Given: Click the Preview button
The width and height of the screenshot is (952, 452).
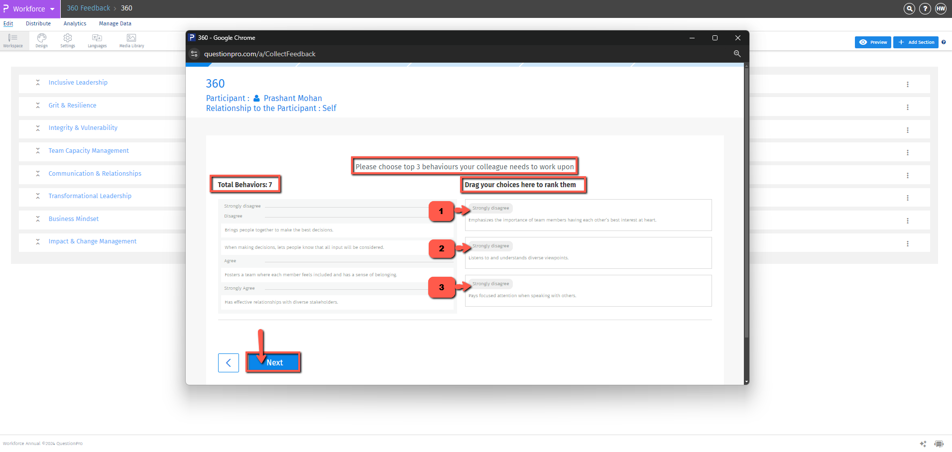Looking at the screenshot, I should 873,42.
